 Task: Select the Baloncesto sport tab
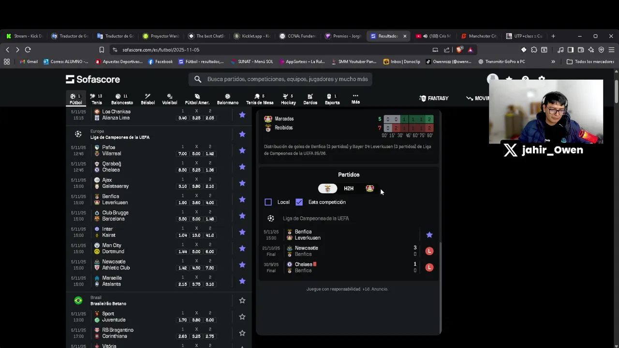coord(122,99)
